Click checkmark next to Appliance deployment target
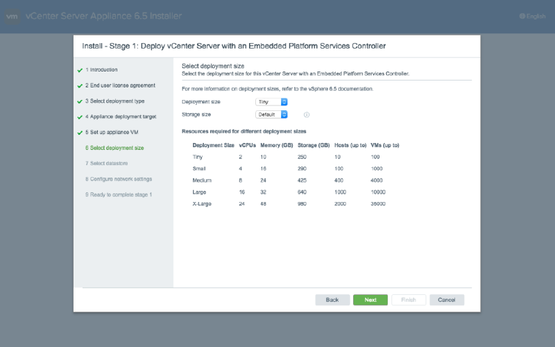 click(x=80, y=117)
